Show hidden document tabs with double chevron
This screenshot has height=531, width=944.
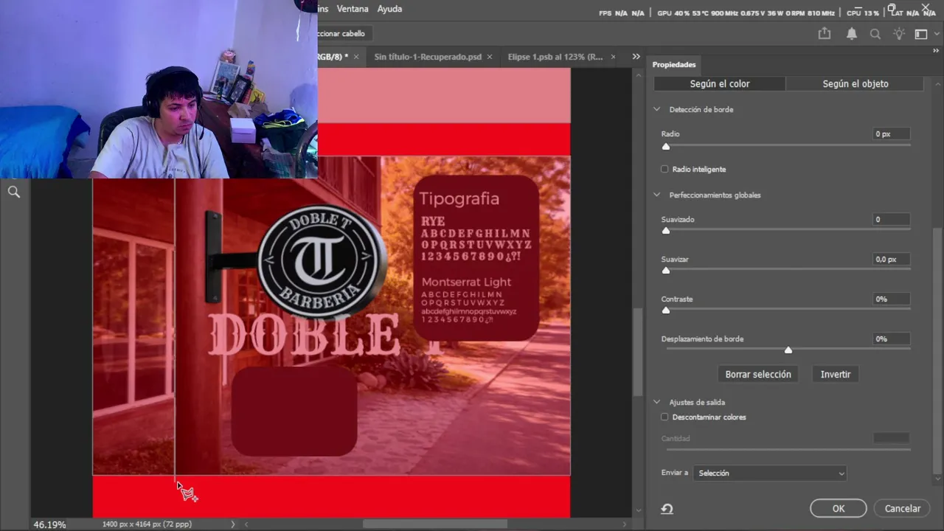tap(636, 57)
